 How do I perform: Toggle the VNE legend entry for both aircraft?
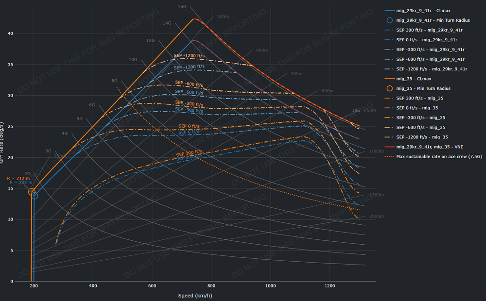tap(424, 147)
